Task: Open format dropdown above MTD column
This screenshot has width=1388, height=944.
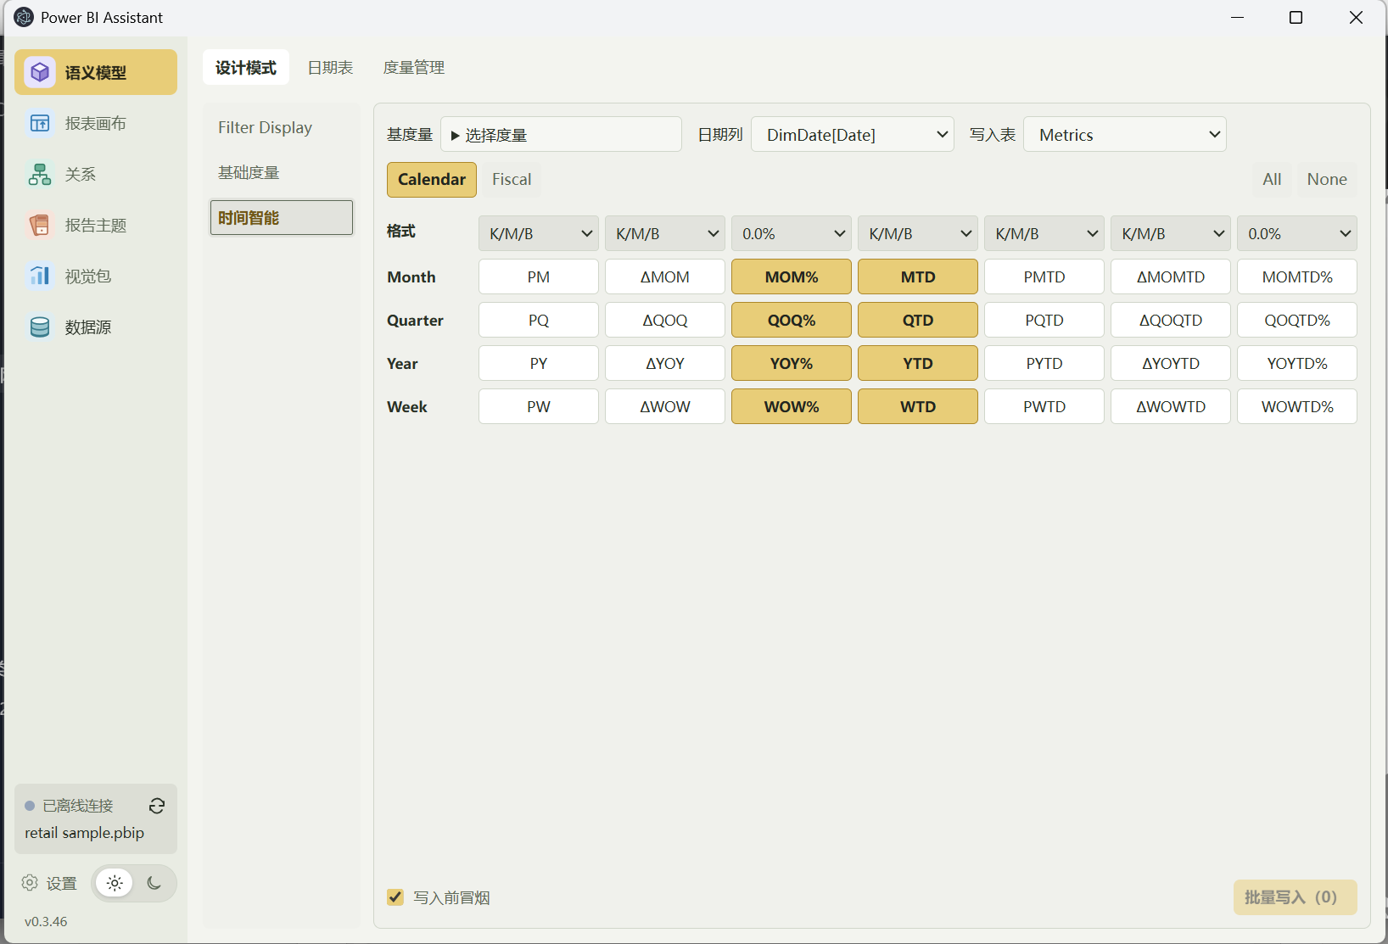Action: tap(918, 233)
